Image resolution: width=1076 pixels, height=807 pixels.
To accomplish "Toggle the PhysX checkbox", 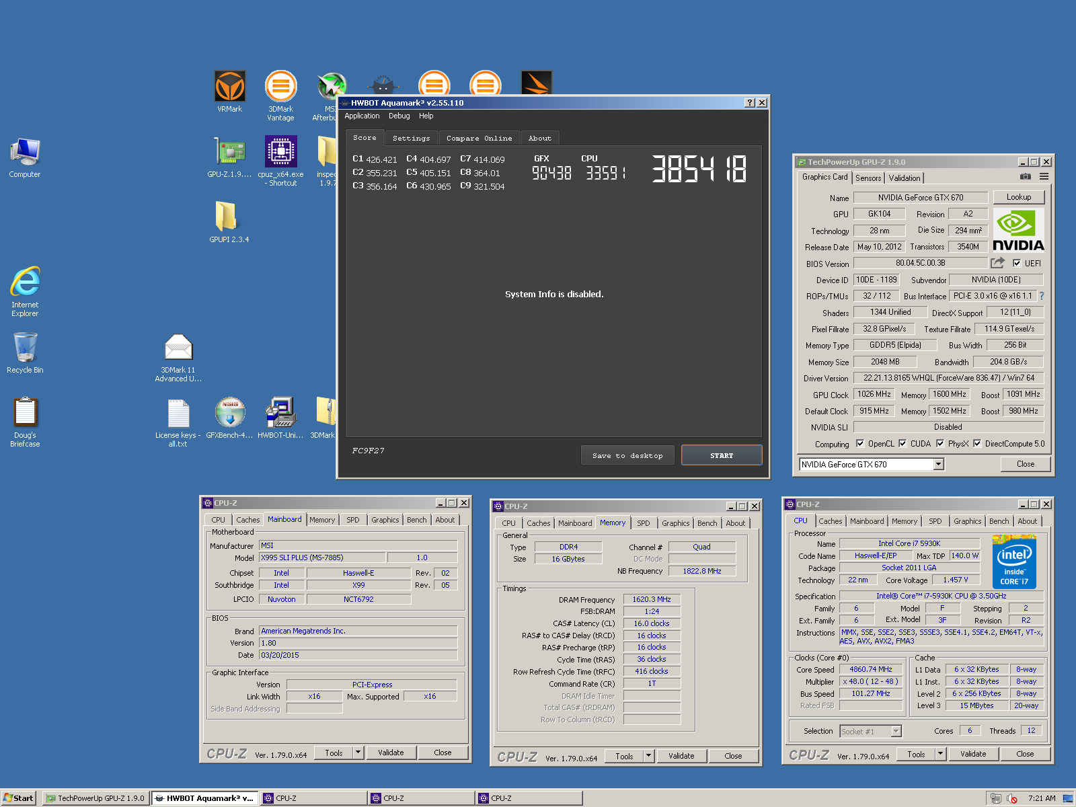I will point(940,444).
